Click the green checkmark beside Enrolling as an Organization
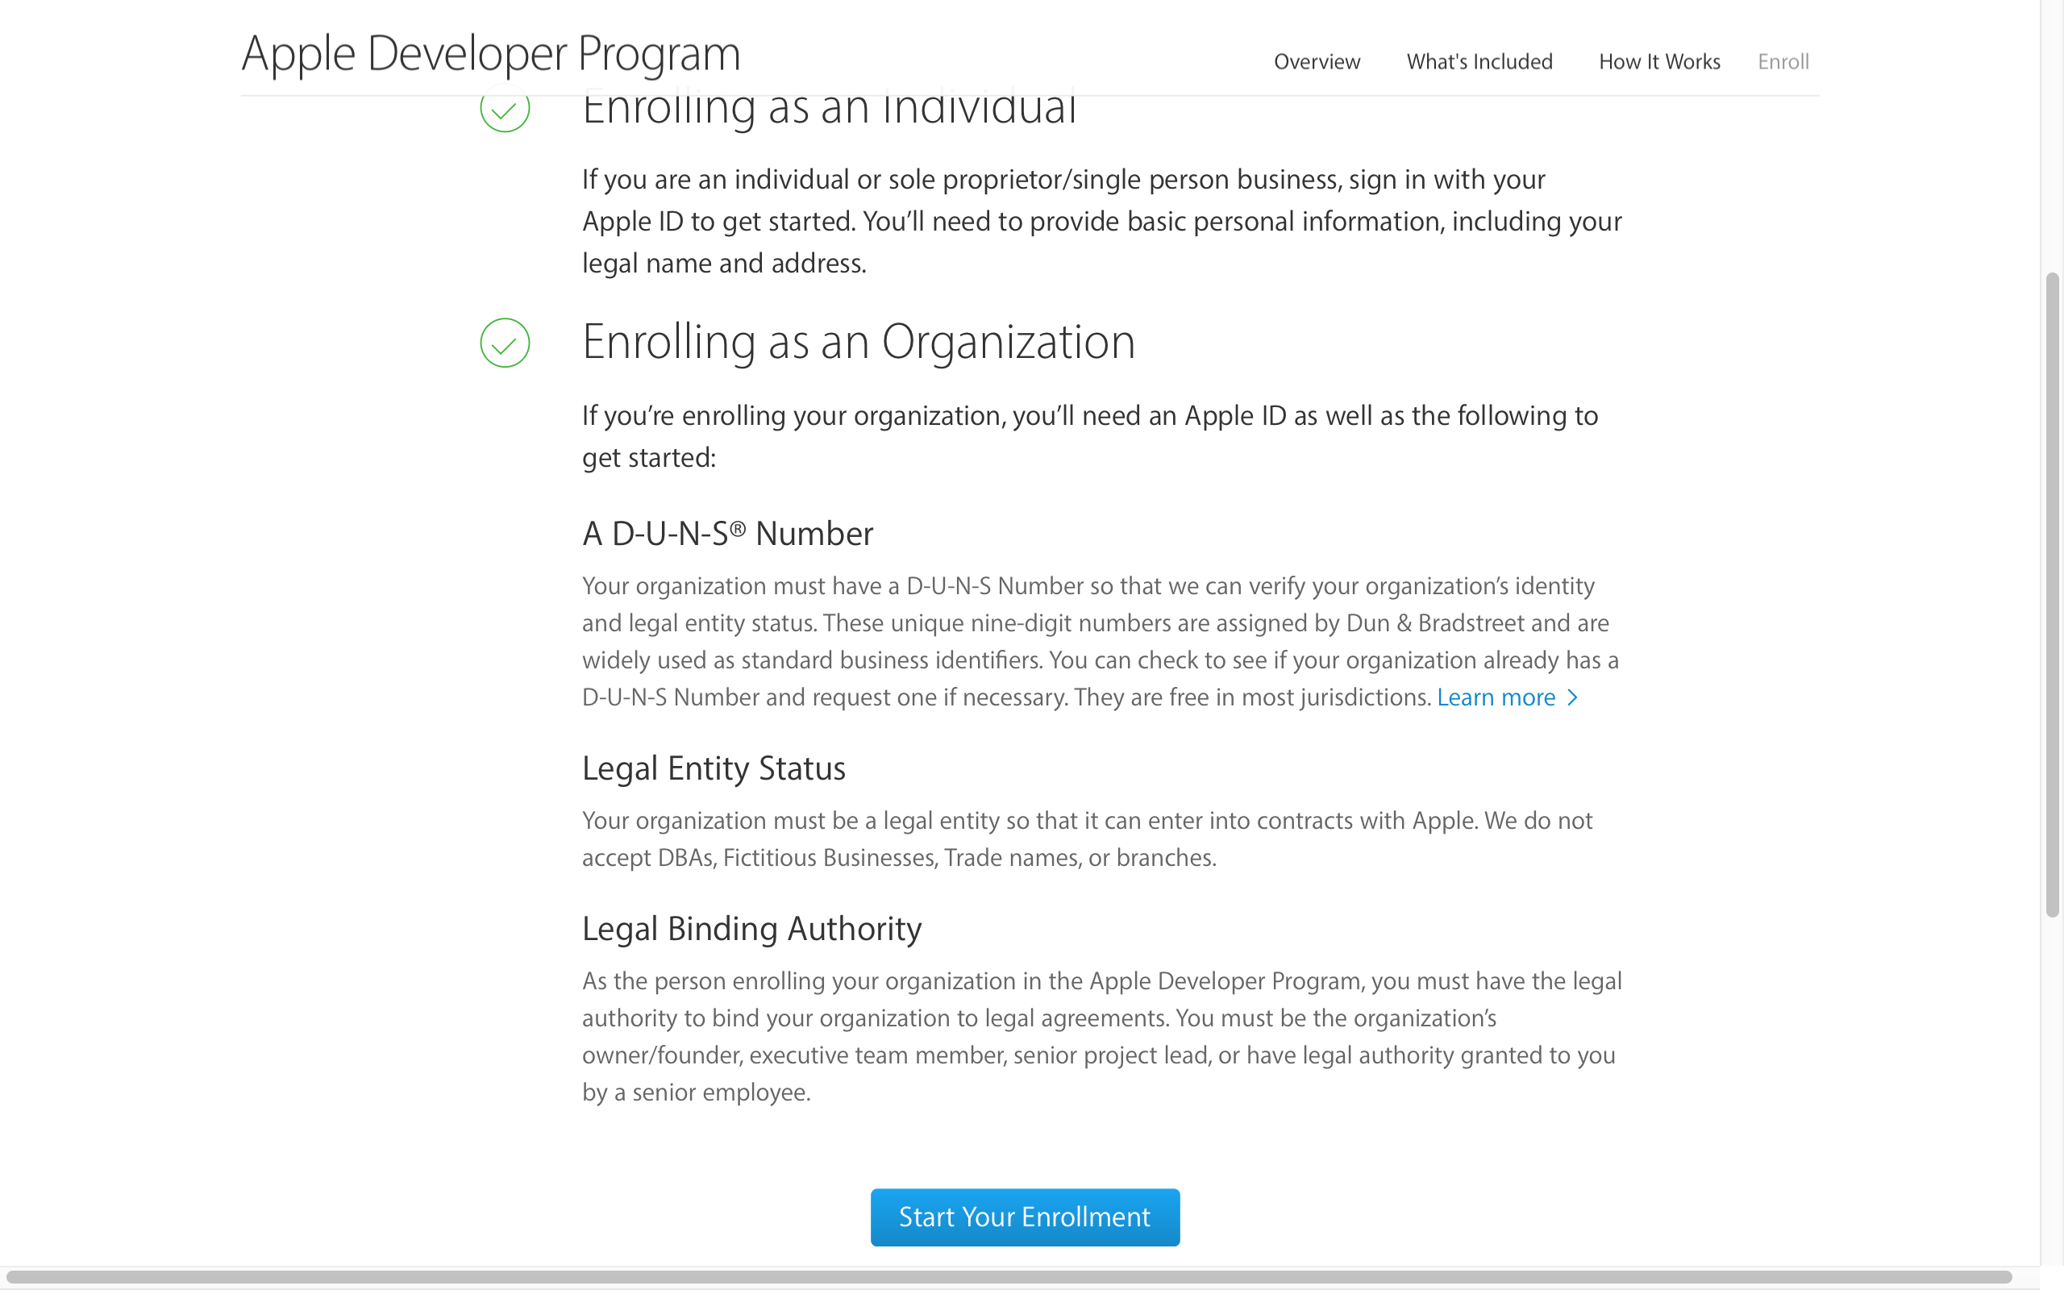 505,343
